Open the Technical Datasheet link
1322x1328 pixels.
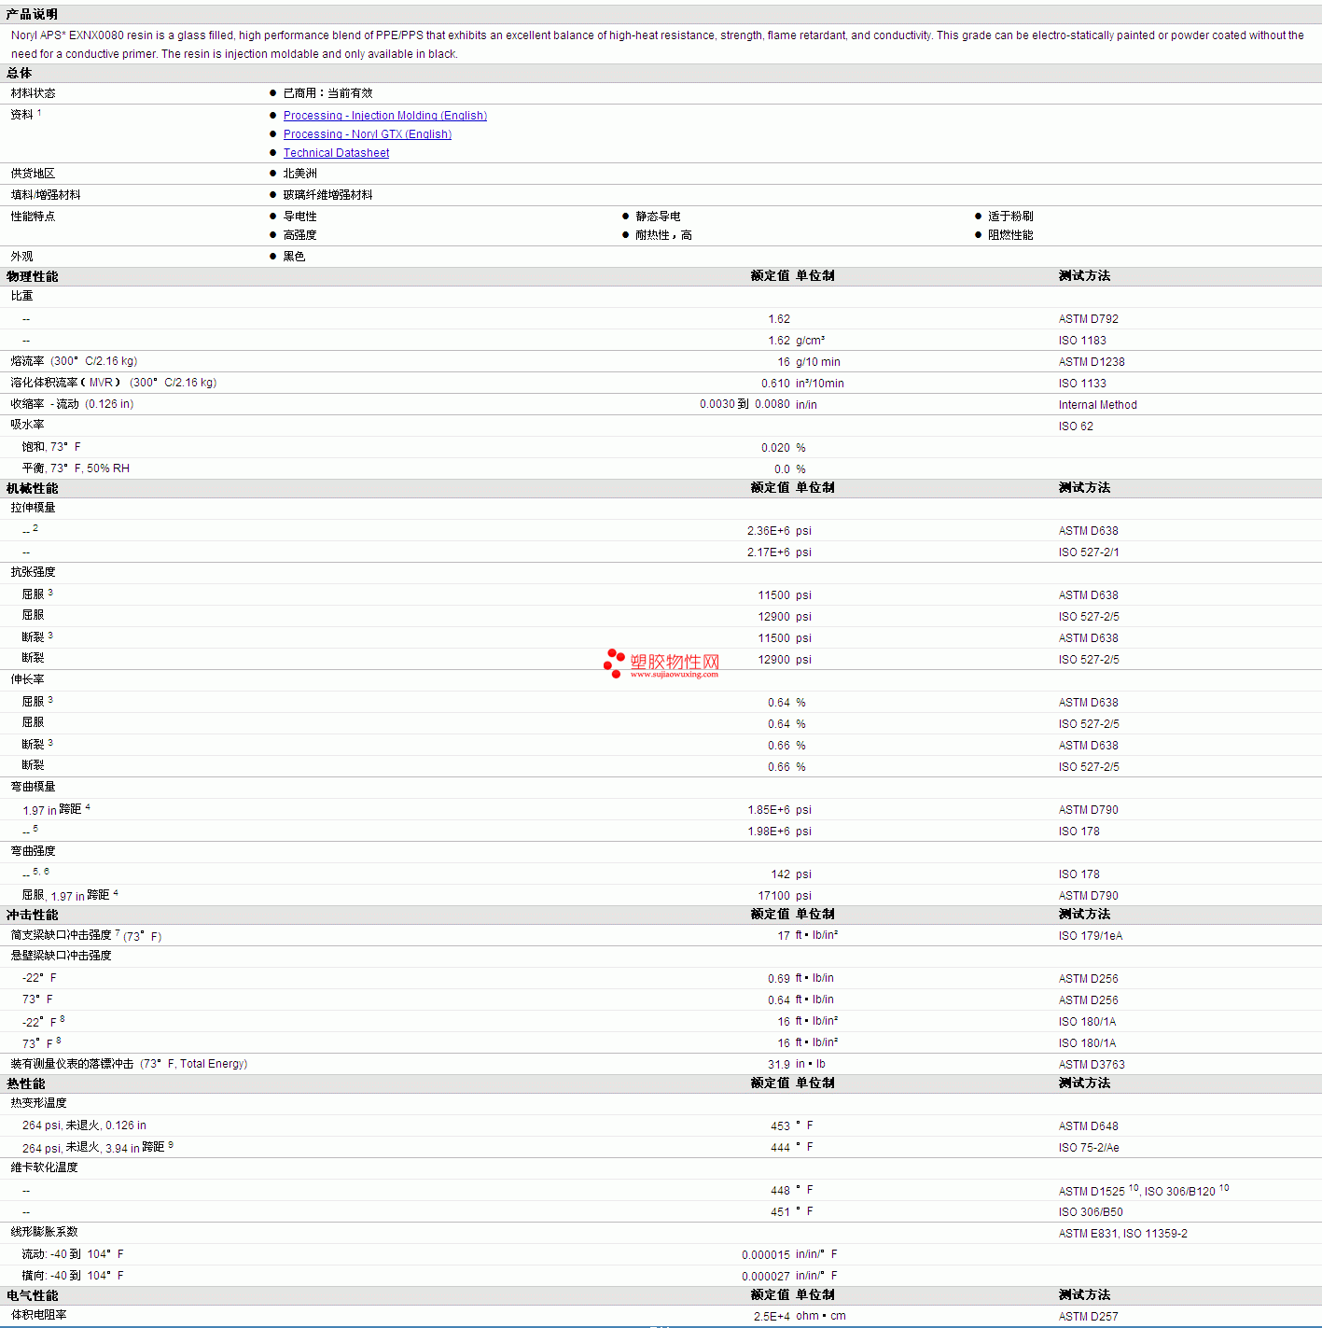click(x=336, y=153)
